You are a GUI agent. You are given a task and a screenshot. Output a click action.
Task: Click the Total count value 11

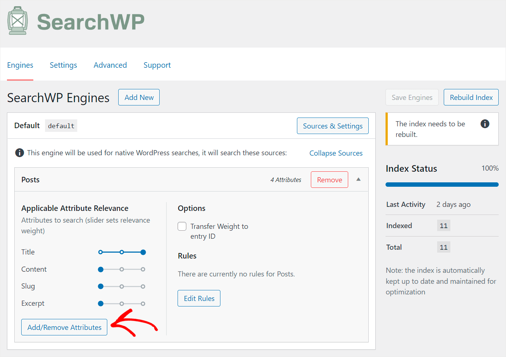click(443, 247)
